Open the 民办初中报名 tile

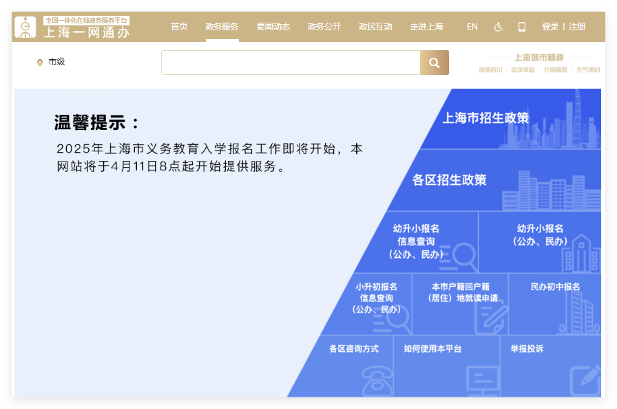pos(555,304)
